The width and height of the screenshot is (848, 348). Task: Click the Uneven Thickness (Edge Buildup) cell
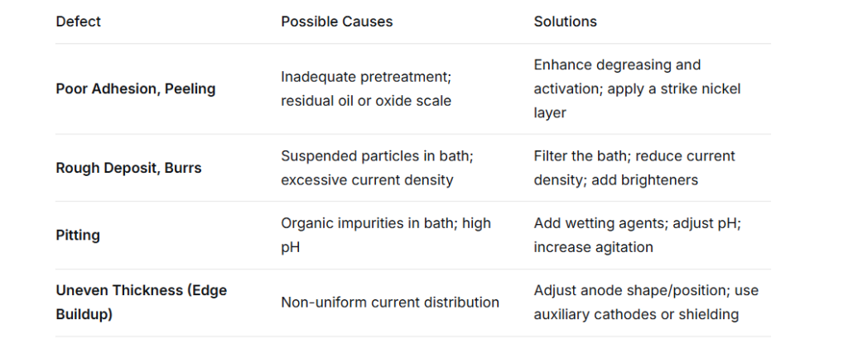click(x=141, y=303)
